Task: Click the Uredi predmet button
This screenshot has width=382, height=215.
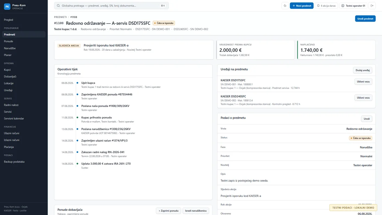Action: click(x=365, y=18)
